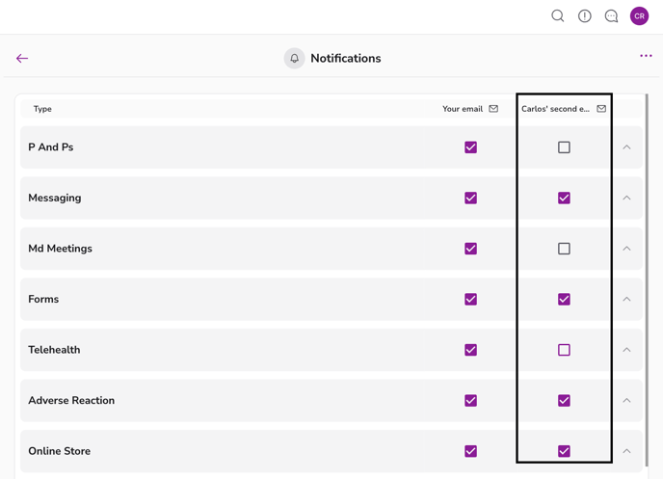Enable Telehealth for Carlos' second email
The height and width of the screenshot is (479, 663).
pos(564,350)
